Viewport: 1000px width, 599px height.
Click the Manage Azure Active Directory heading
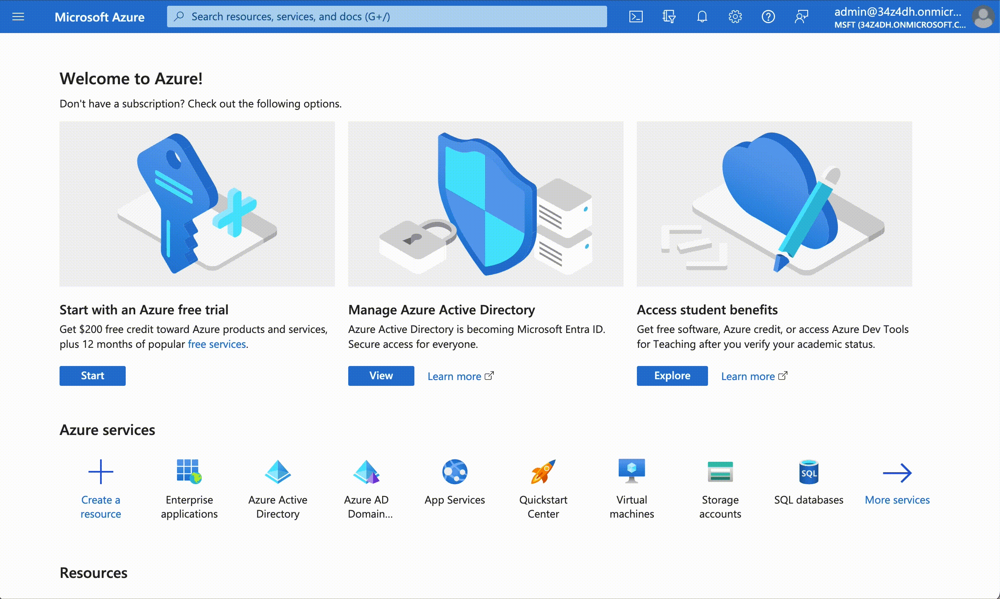click(442, 310)
